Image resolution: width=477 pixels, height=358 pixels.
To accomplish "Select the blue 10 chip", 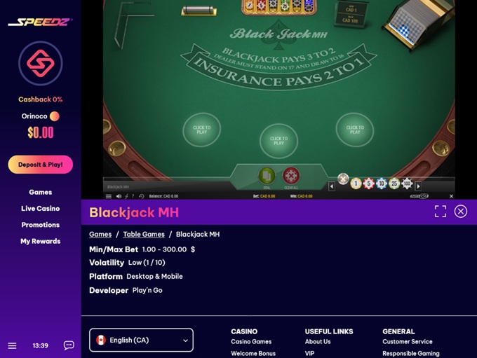I will tap(382, 184).
